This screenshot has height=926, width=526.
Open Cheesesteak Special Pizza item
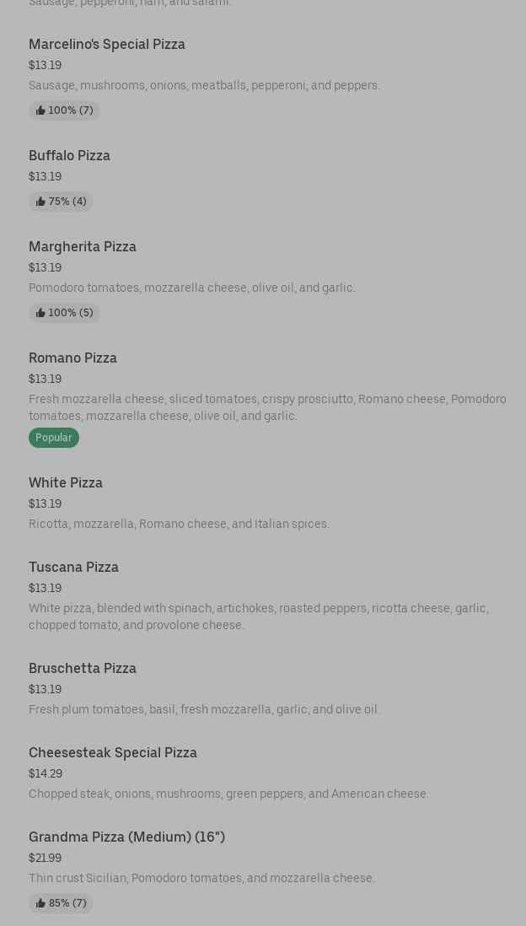coord(113,752)
